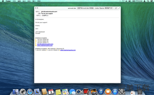Click bold 'Creative in Austria' above phone numbers

click(41, 38)
